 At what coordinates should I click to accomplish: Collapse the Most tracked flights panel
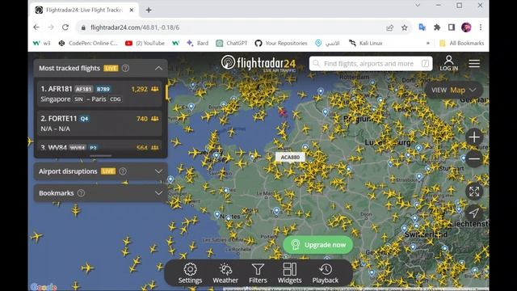[158, 68]
